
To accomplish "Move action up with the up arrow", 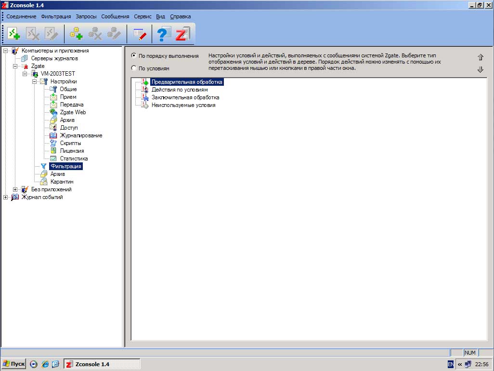I will (480, 57).
